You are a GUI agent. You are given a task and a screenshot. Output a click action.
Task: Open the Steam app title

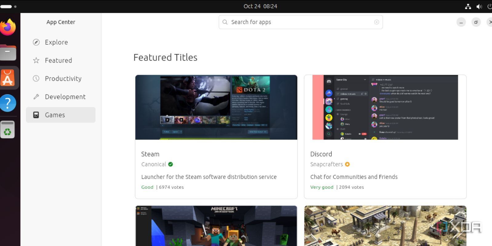pyautogui.click(x=150, y=154)
